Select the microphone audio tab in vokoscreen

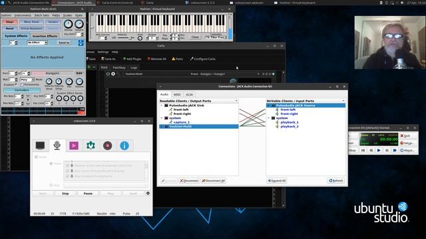pos(57,145)
